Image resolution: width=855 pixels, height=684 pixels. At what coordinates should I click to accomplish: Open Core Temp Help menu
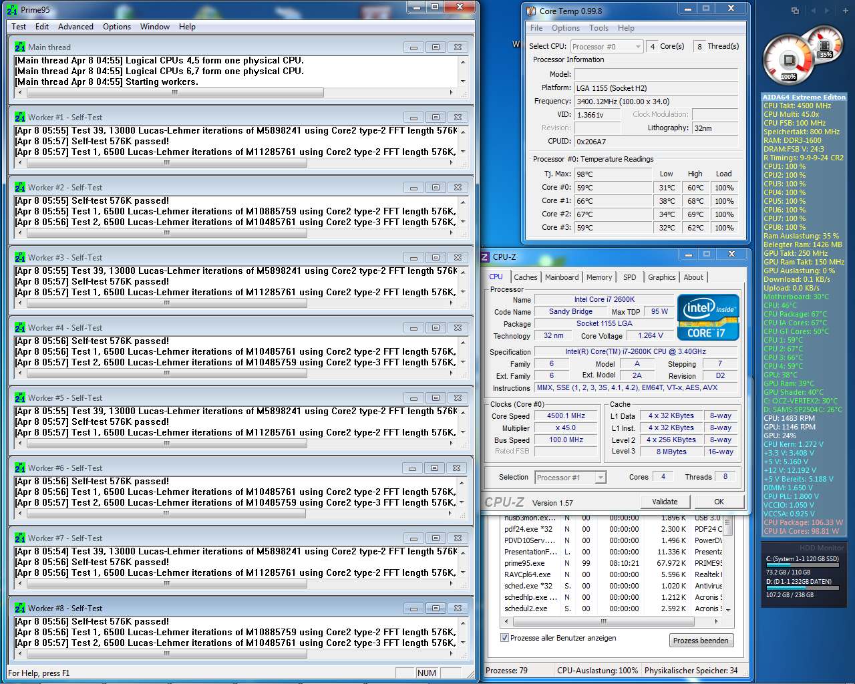tap(626, 28)
